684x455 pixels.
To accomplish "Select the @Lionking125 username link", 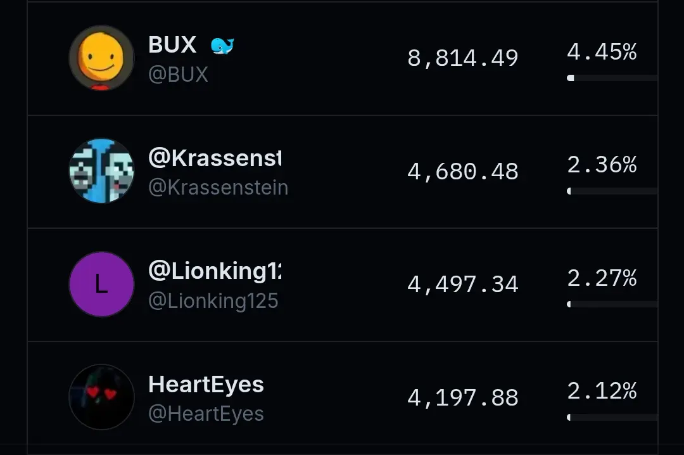I will [215, 301].
